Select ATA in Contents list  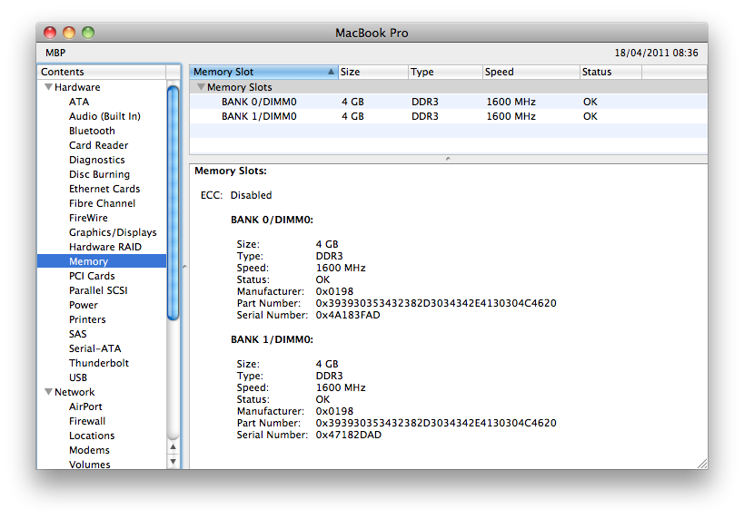pos(79,102)
